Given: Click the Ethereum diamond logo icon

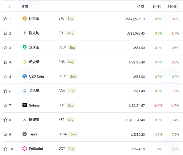Looking at the screenshot, I should tap(25, 33).
